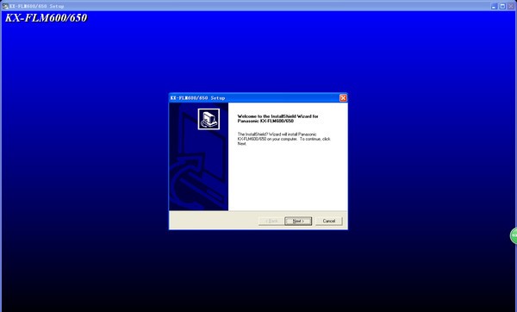517x312 pixels.
Task: Click the Welcome to InstallShield Wizard heading
Action: tap(277, 118)
